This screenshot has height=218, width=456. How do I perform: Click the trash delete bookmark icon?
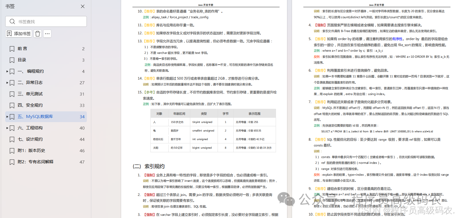[x=38, y=34]
